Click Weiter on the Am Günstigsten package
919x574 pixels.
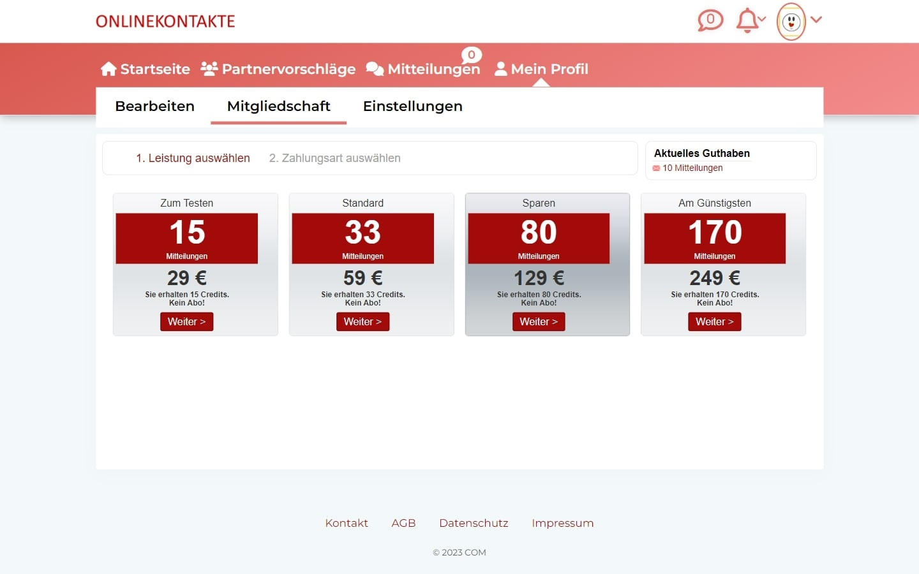pyautogui.click(x=715, y=321)
